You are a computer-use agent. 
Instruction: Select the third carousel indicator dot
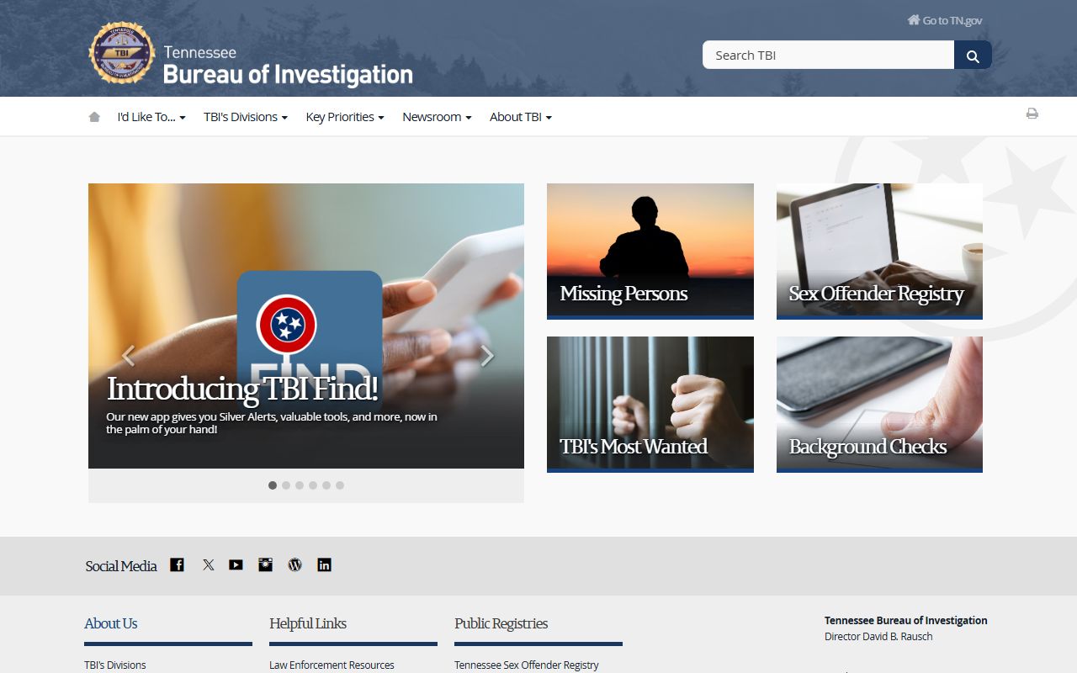pyautogui.click(x=300, y=485)
